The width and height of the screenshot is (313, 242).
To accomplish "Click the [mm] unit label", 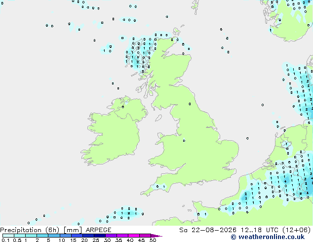I will point(73,230).
